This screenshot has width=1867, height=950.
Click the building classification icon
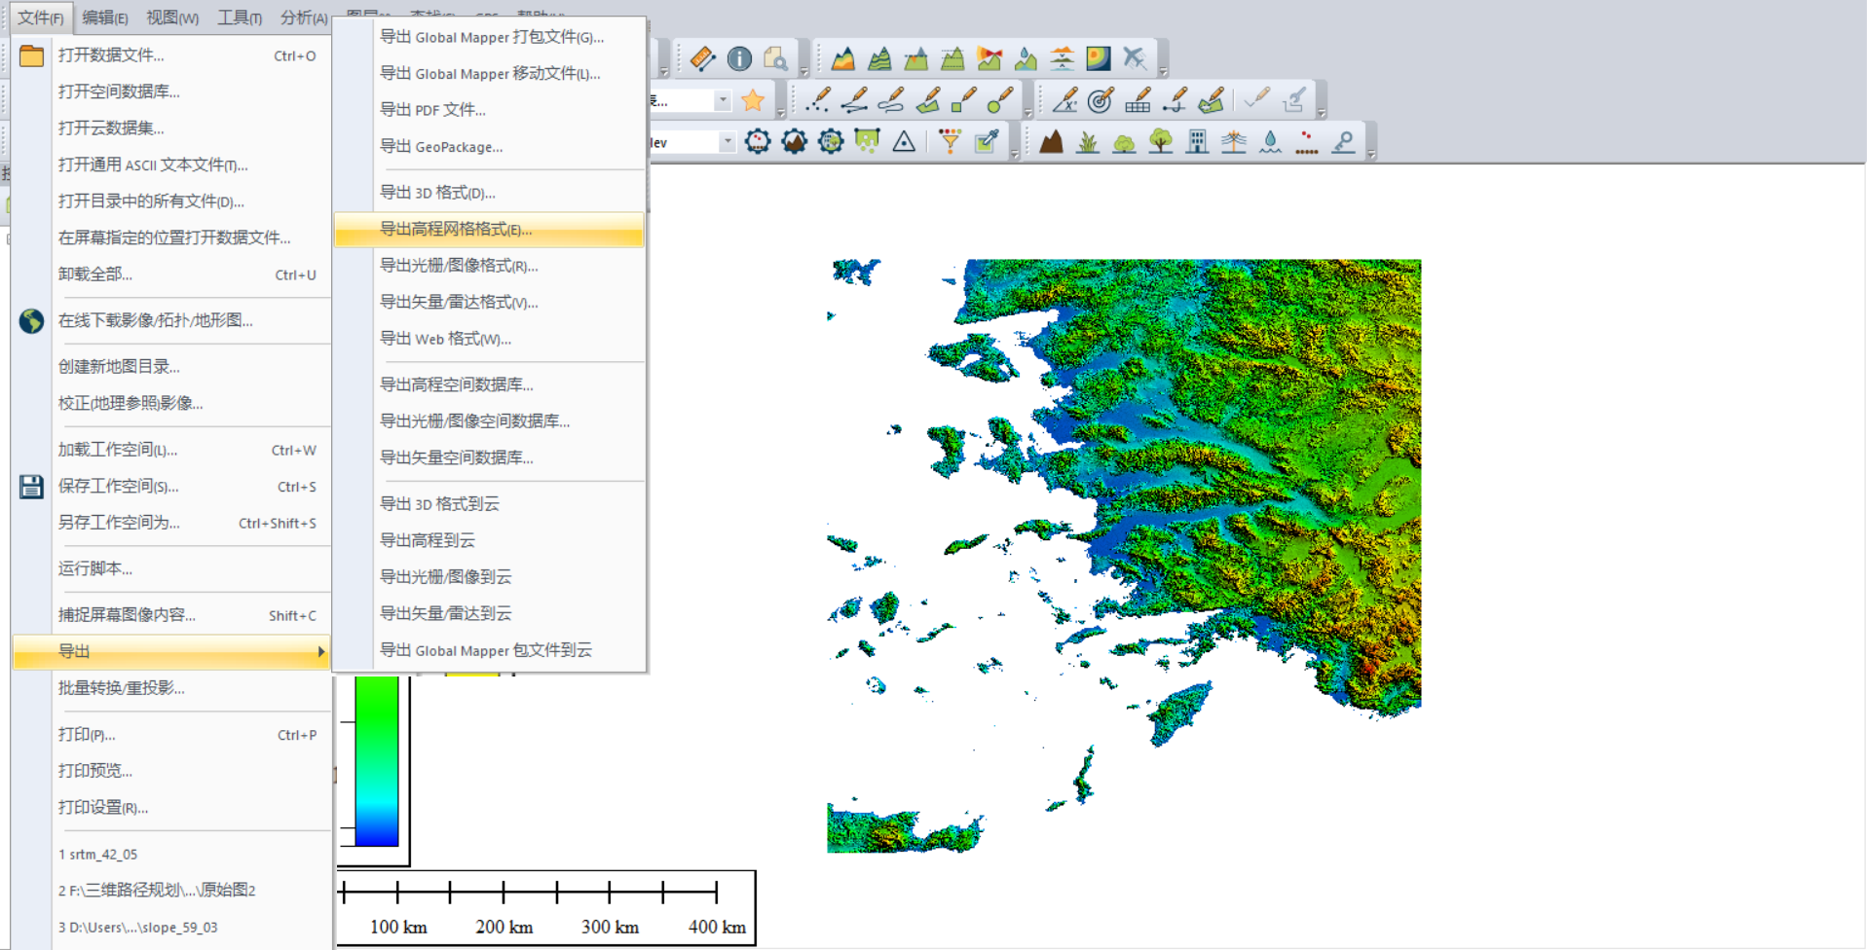(x=1197, y=141)
